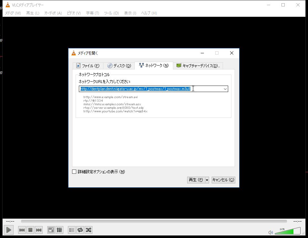This screenshot has height=238, width=308.
Task: Click the Play button in VLC controls
Action: click(9, 230)
